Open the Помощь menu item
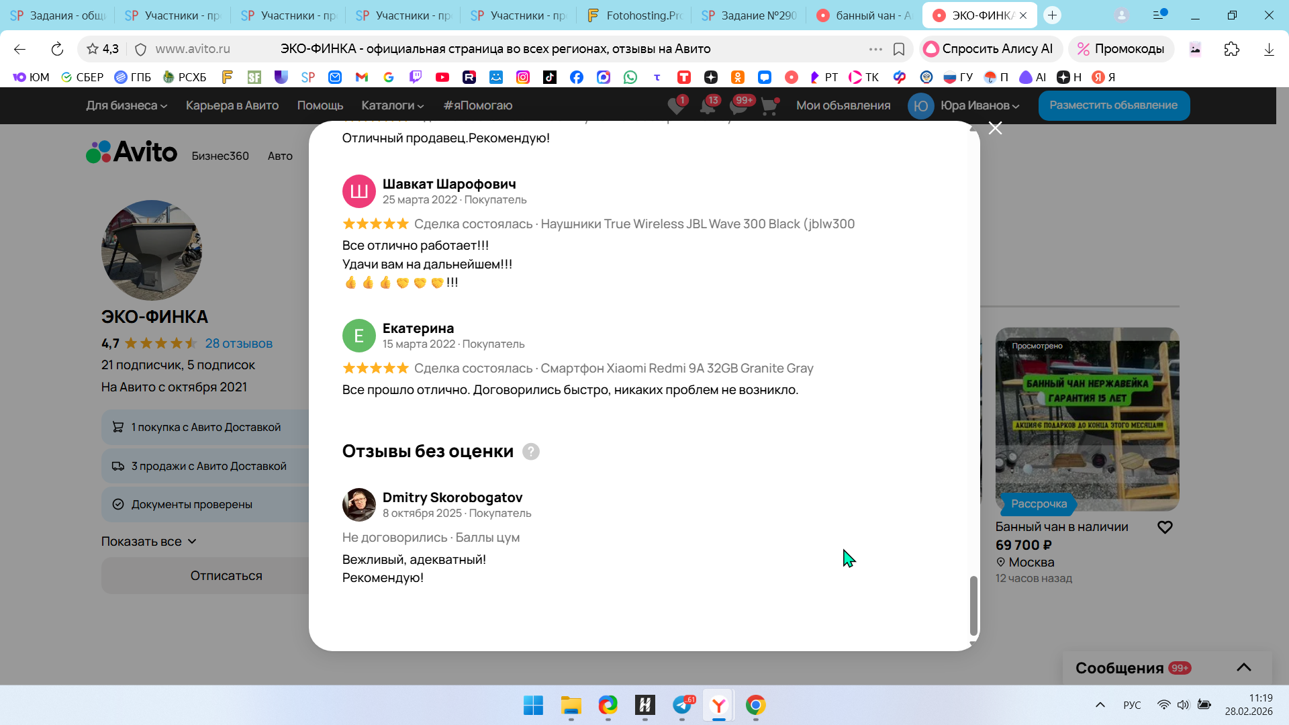The width and height of the screenshot is (1289, 725). [320, 105]
